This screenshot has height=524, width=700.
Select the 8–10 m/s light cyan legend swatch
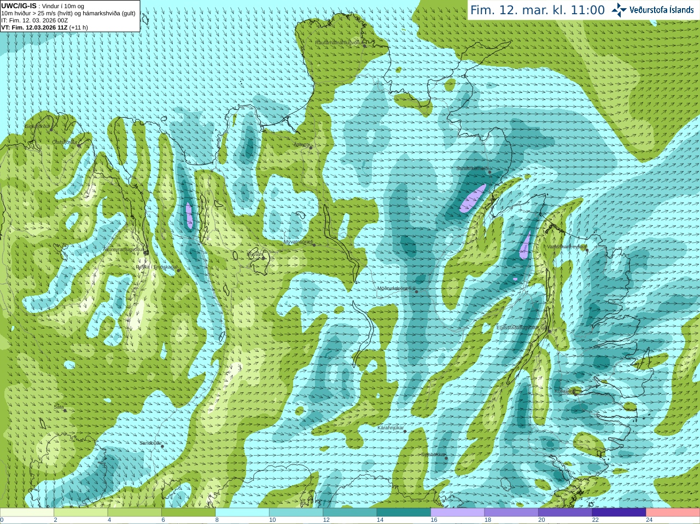click(x=242, y=513)
